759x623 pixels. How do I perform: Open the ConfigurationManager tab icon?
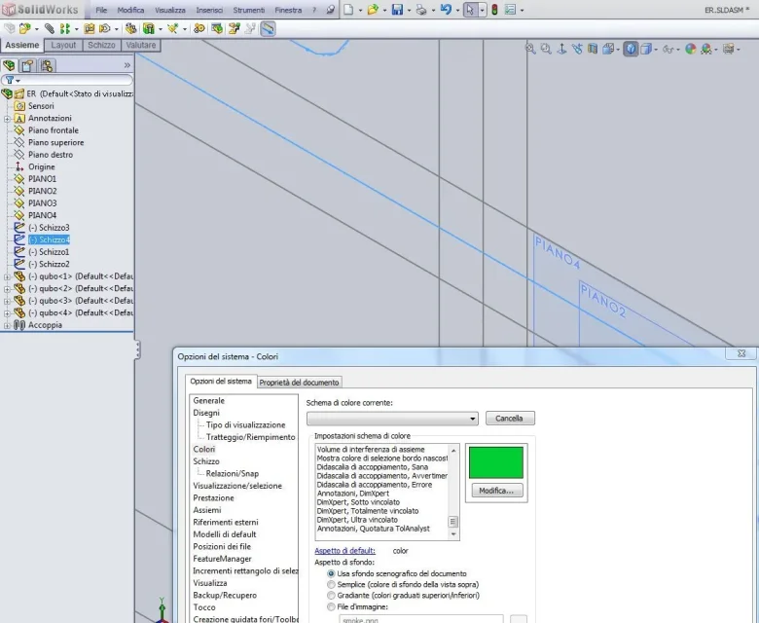pyautogui.click(x=47, y=65)
